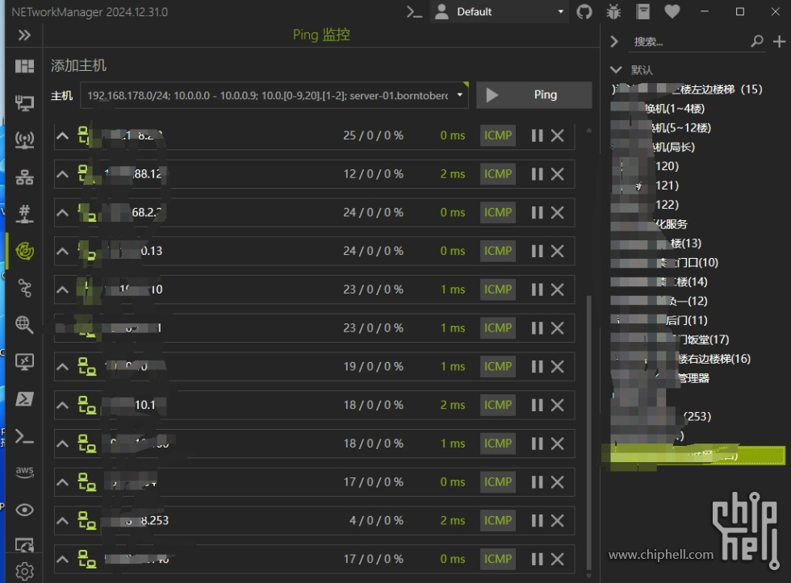Click the bug report icon
Image resolution: width=791 pixels, height=583 pixels.
[613, 11]
